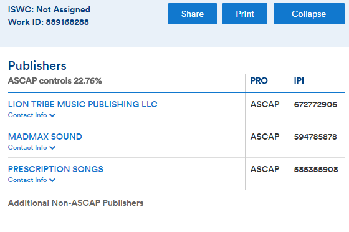Click the Share button
The height and width of the screenshot is (232, 349).
pos(193,14)
